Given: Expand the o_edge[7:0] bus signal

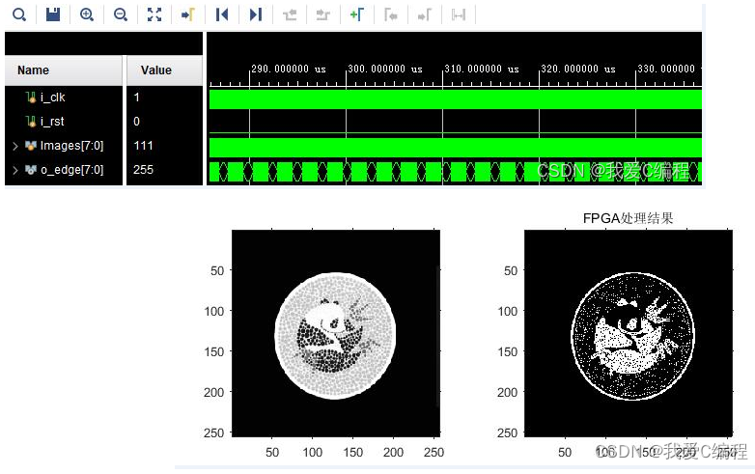Looking at the screenshot, I should [x=14, y=170].
